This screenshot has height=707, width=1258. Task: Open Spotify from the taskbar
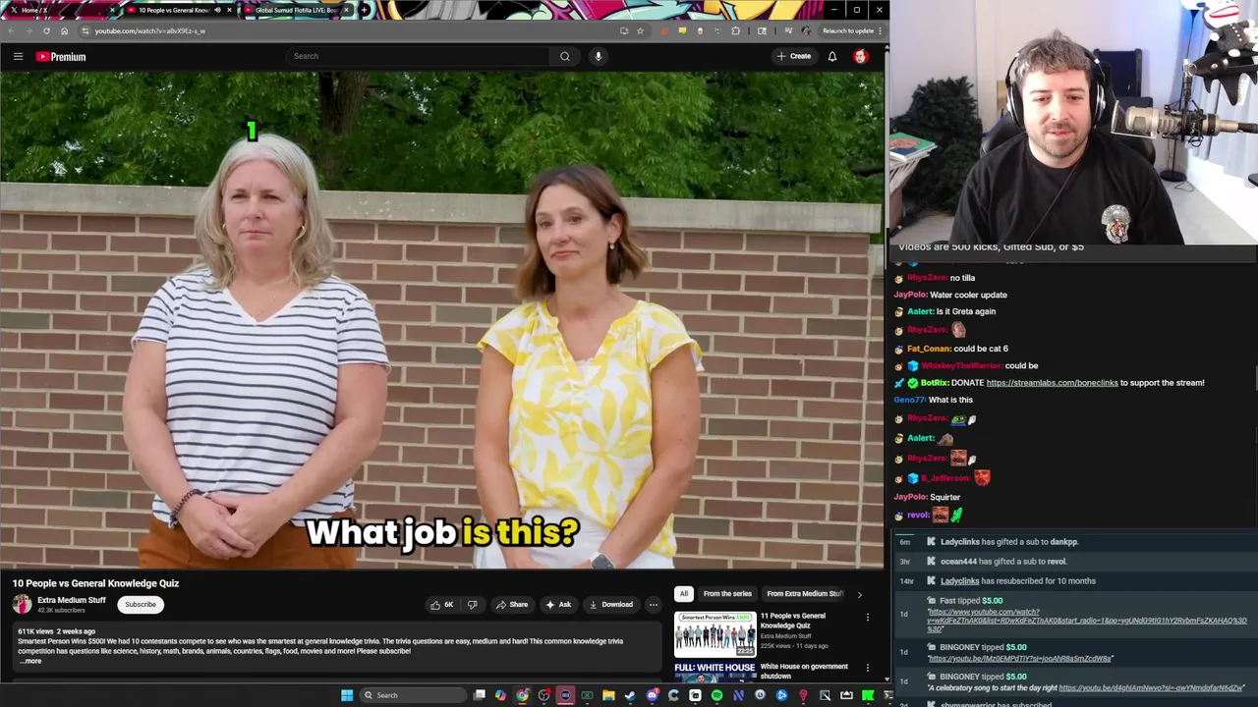[716, 695]
